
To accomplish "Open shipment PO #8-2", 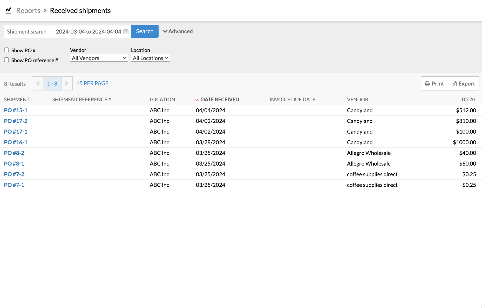I will [x=14, y=153].
